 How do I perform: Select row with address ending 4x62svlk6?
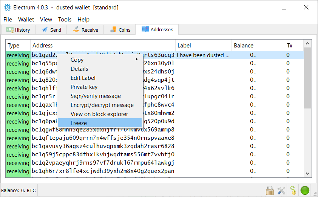point(154,88)
